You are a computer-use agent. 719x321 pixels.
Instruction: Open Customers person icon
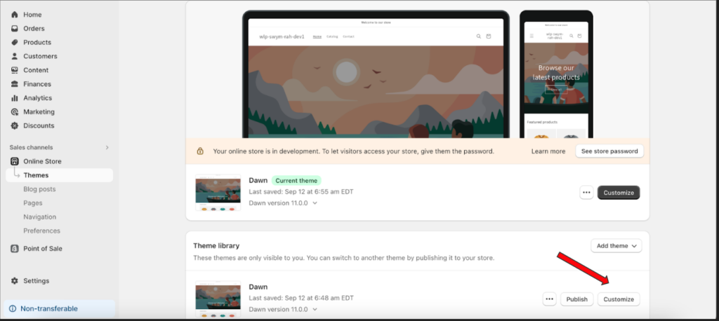15,56
